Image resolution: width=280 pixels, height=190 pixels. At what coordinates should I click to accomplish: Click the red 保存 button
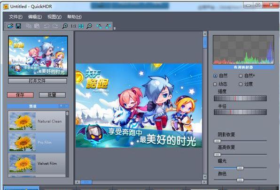20,95
